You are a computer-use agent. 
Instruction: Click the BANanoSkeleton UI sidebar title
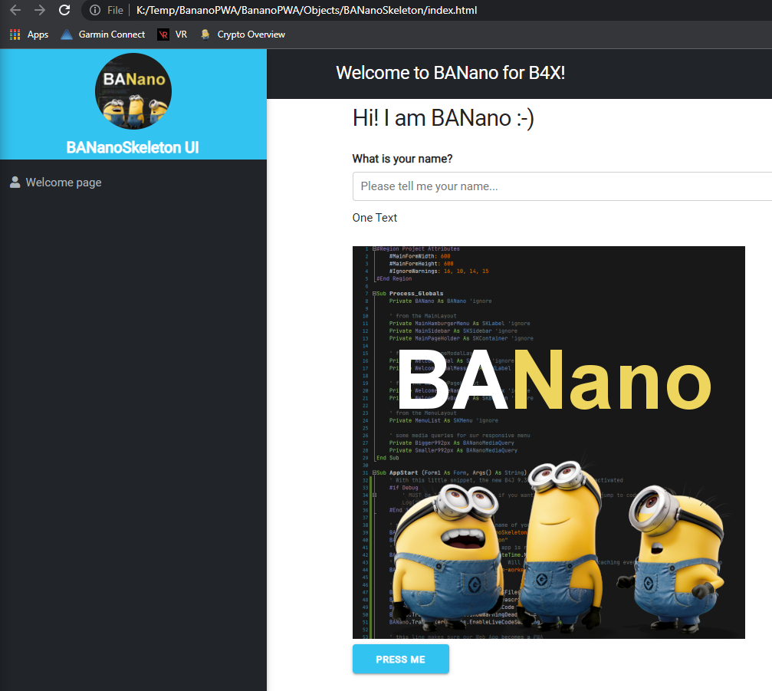133,147
